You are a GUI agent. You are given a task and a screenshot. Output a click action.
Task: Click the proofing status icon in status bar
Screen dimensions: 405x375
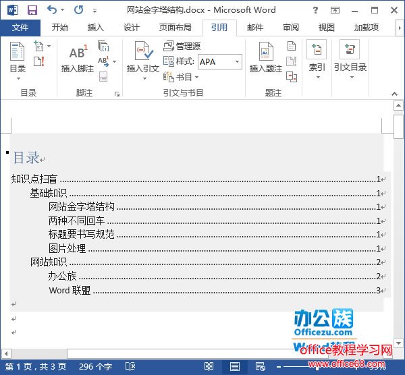(130, 366)
